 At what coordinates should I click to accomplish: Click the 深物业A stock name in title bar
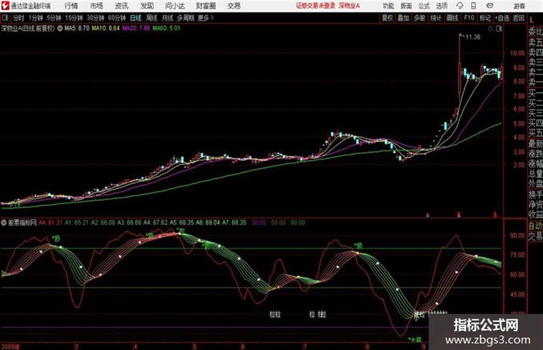point(349,6)
